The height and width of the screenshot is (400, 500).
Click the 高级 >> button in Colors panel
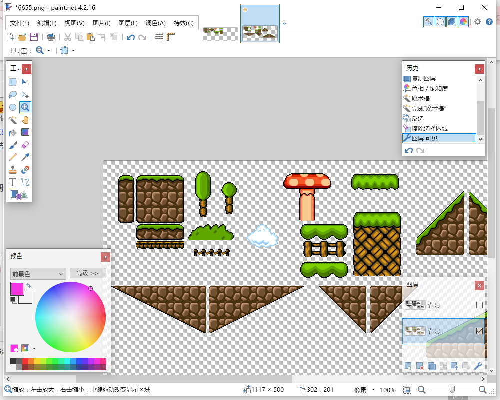tap(87, 273)
